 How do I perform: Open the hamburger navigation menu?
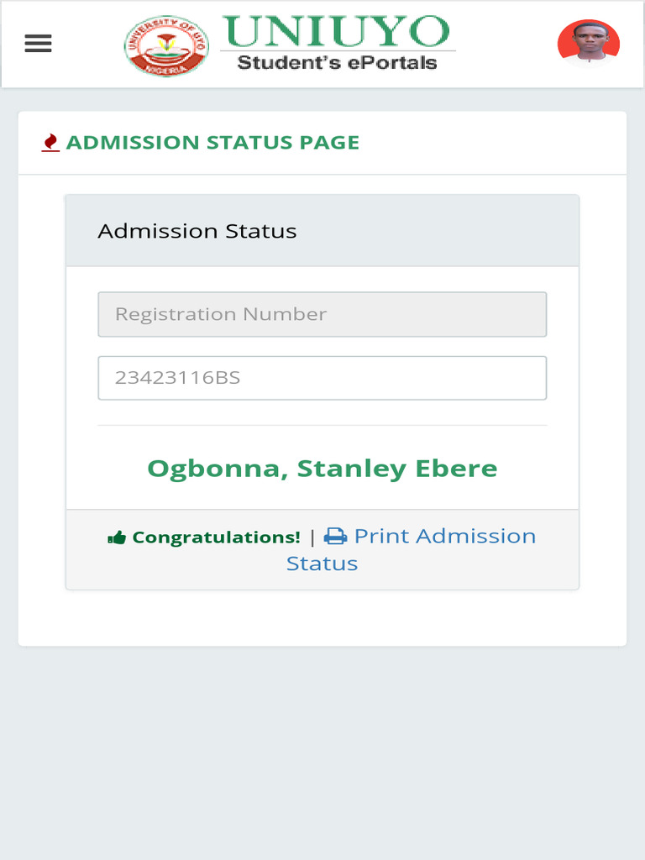click(39, 44)
